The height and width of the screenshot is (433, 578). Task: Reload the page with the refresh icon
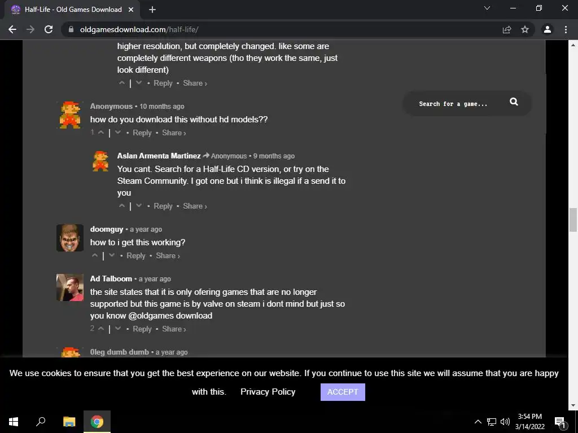pyautogui.click(x=49, y=29)
